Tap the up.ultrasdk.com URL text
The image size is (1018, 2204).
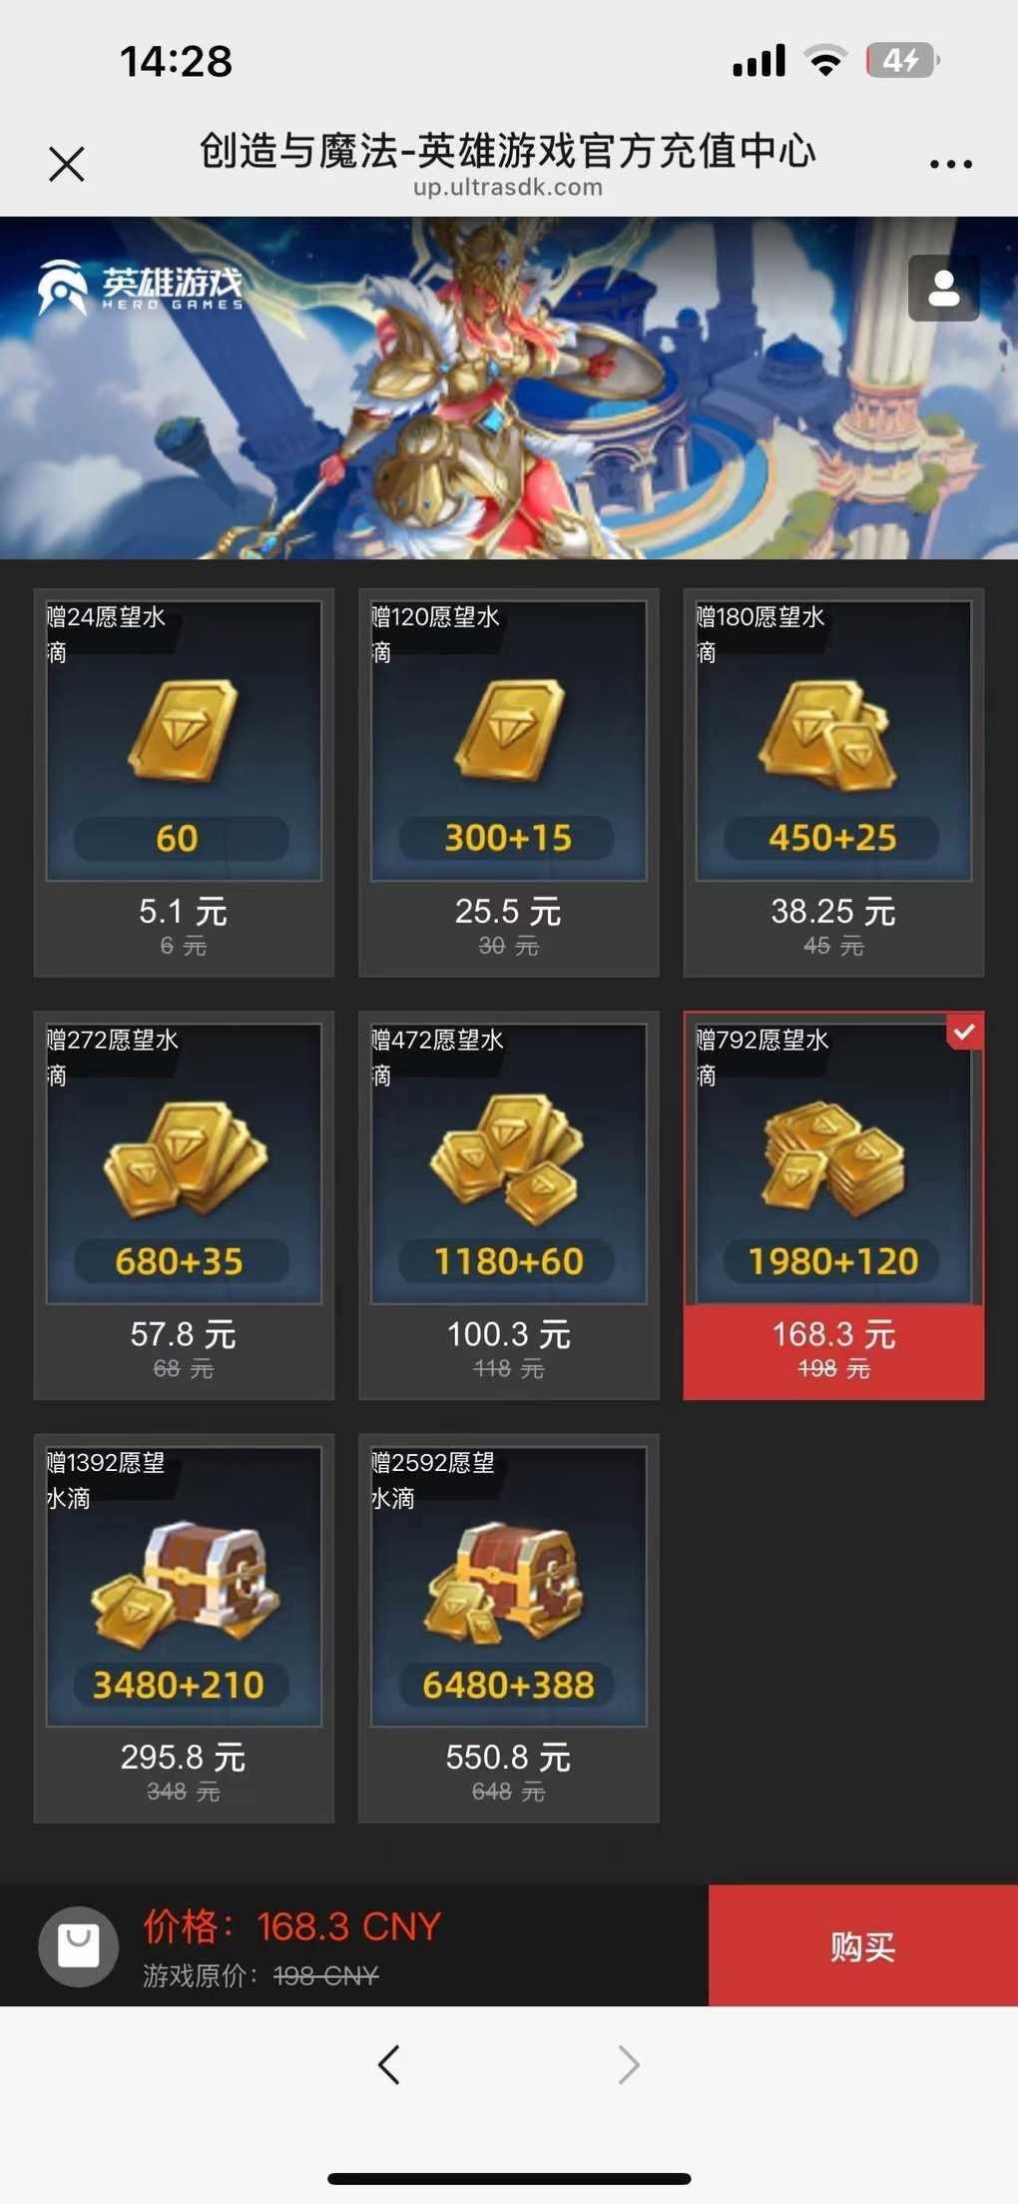pyautogui.click(x=508, y=187)
